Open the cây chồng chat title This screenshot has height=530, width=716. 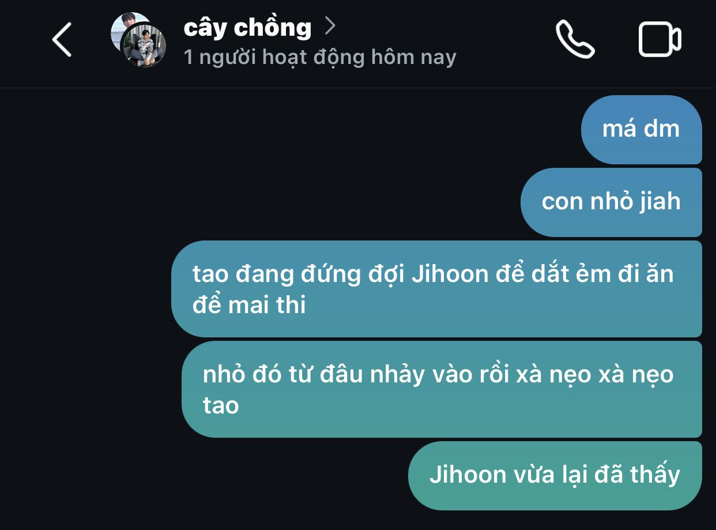(x=247, y=27)
